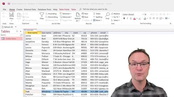The image size is (174, 97).
Task: Click the Font Color button
Action: [x=134, y=18]
